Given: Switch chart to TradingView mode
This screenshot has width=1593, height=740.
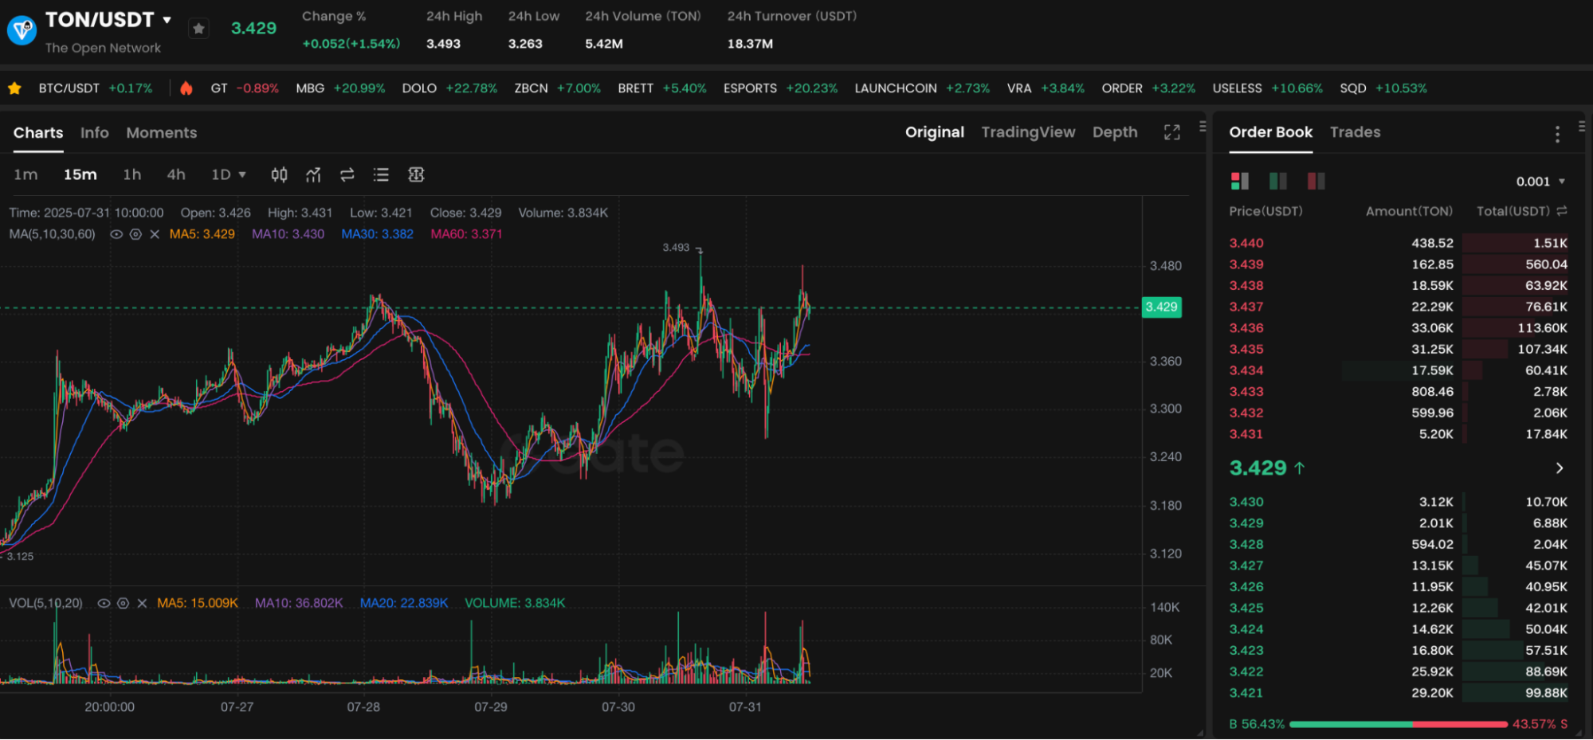Looking at the screenshot, I should point(1028,132).
